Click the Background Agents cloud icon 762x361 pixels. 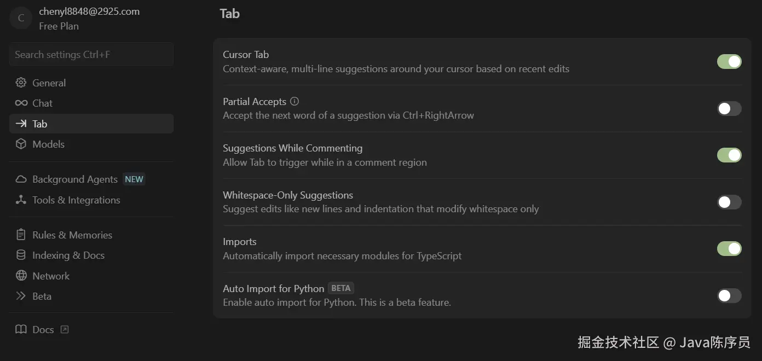21,179
